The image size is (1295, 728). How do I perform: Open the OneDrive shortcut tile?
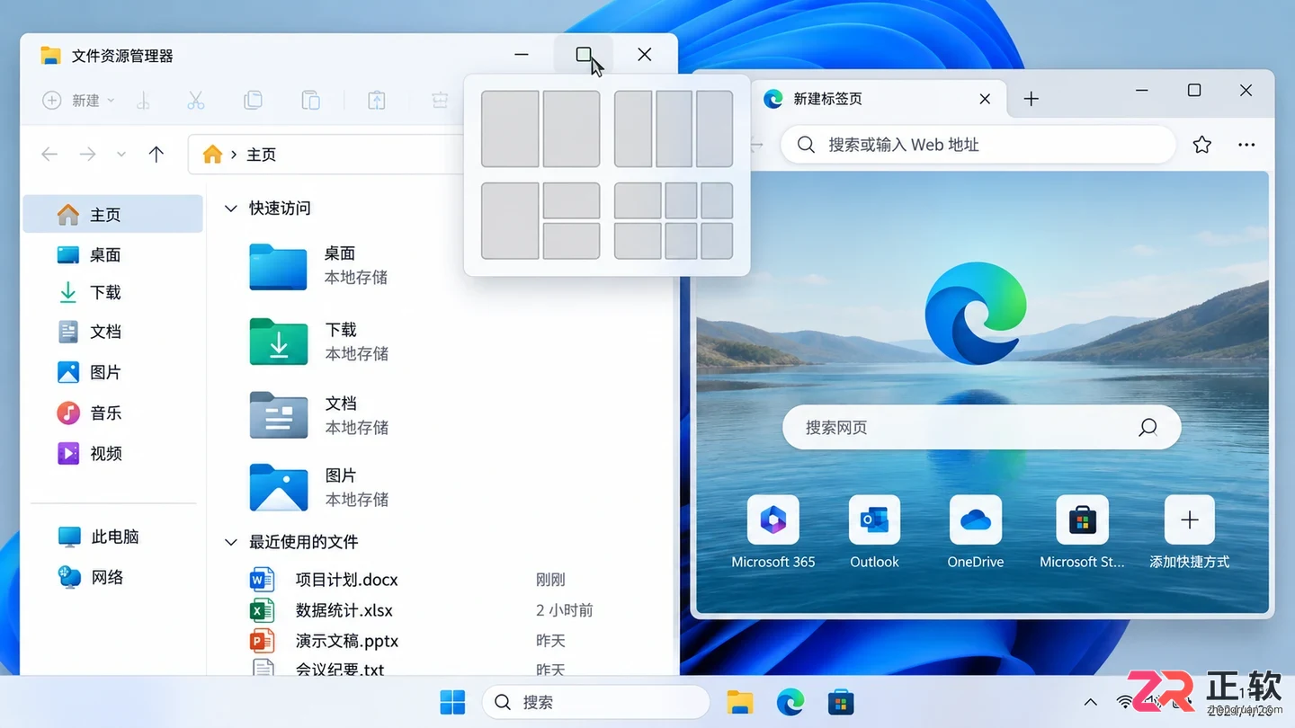[976, 532]
